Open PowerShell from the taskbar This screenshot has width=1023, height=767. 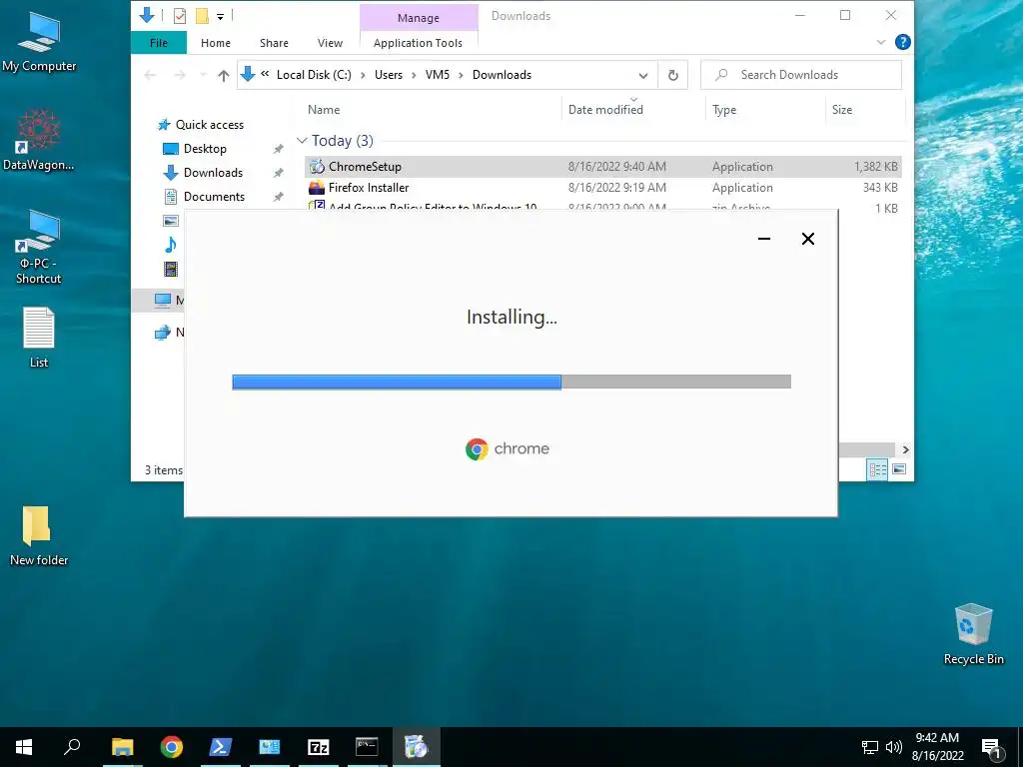(221, 747)
